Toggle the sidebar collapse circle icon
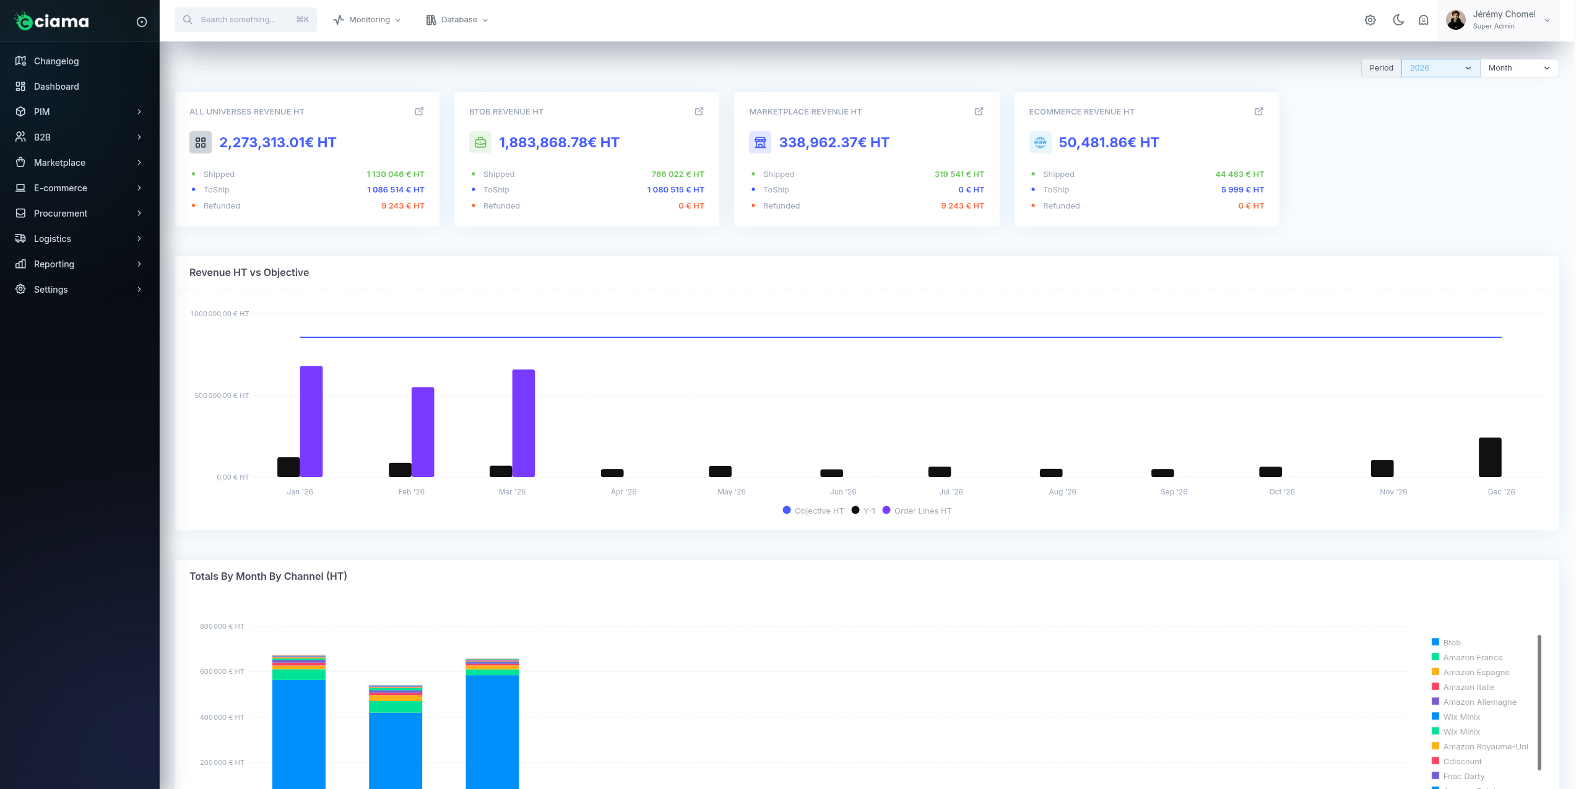The width and height of the screenshot is (1576, 789). pyautogui.click(x=142, y=22)
